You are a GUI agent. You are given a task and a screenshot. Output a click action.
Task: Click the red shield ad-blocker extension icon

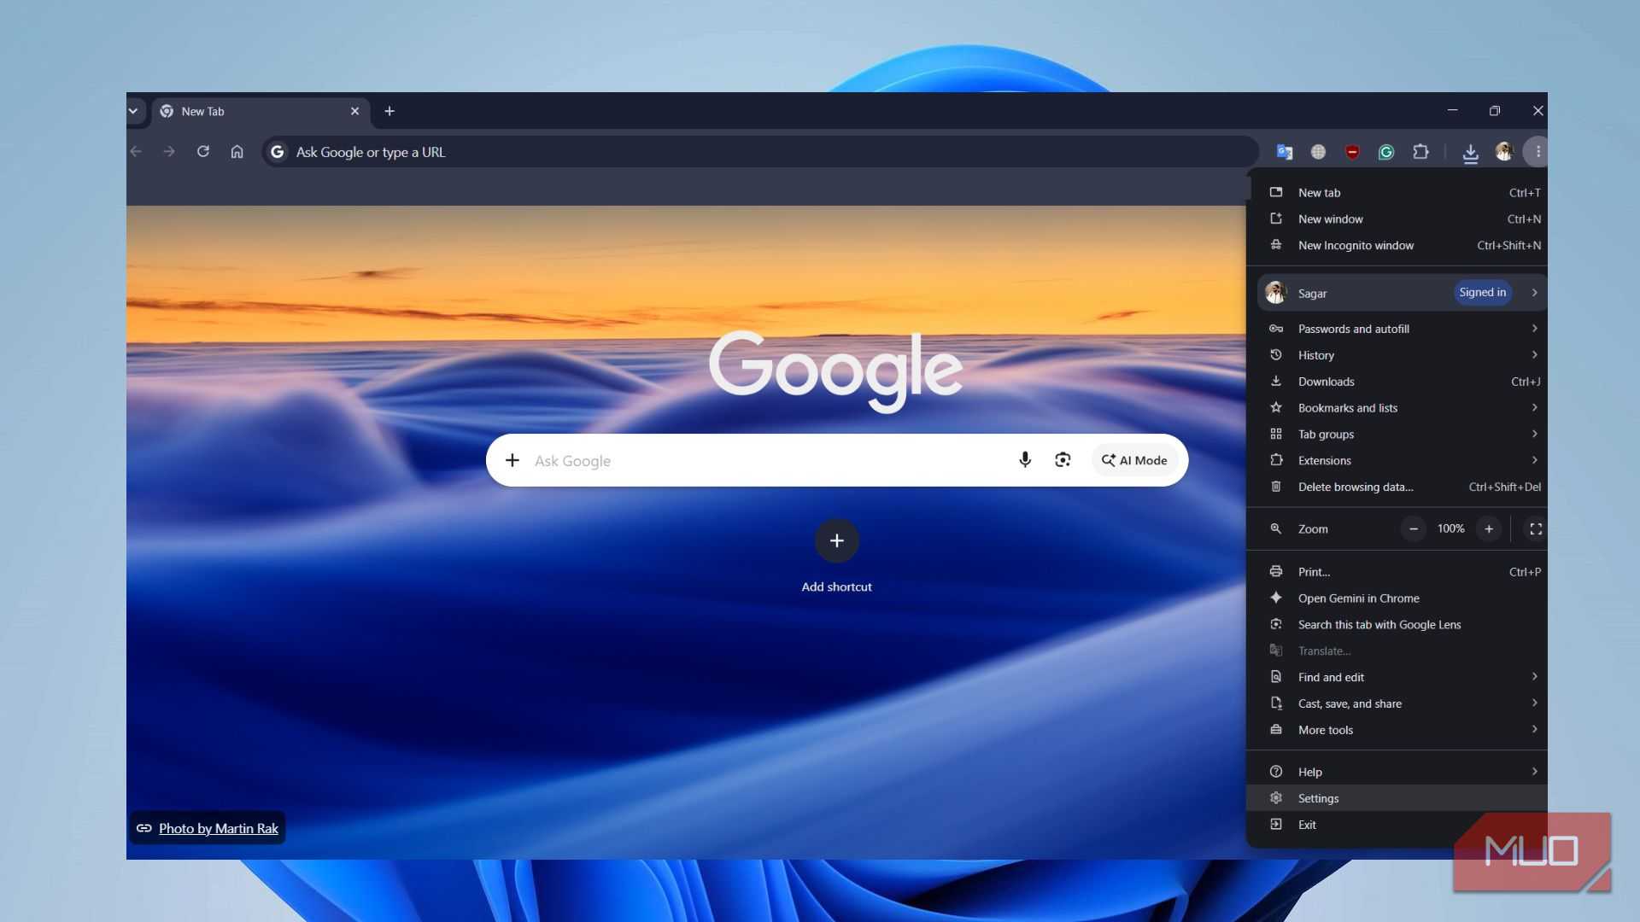pos(1352,152)
